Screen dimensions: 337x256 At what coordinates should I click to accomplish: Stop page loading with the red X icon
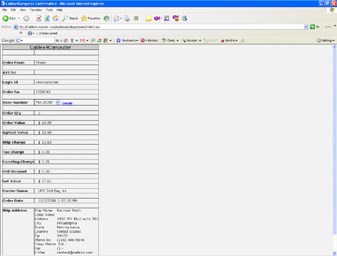coord(38,18)
